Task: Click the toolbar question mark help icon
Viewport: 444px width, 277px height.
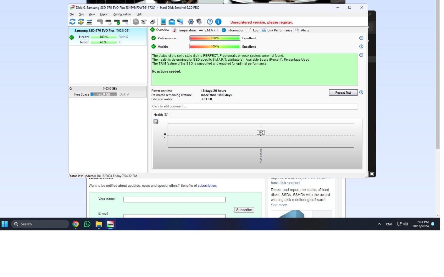Action: [x=210, y=22]
